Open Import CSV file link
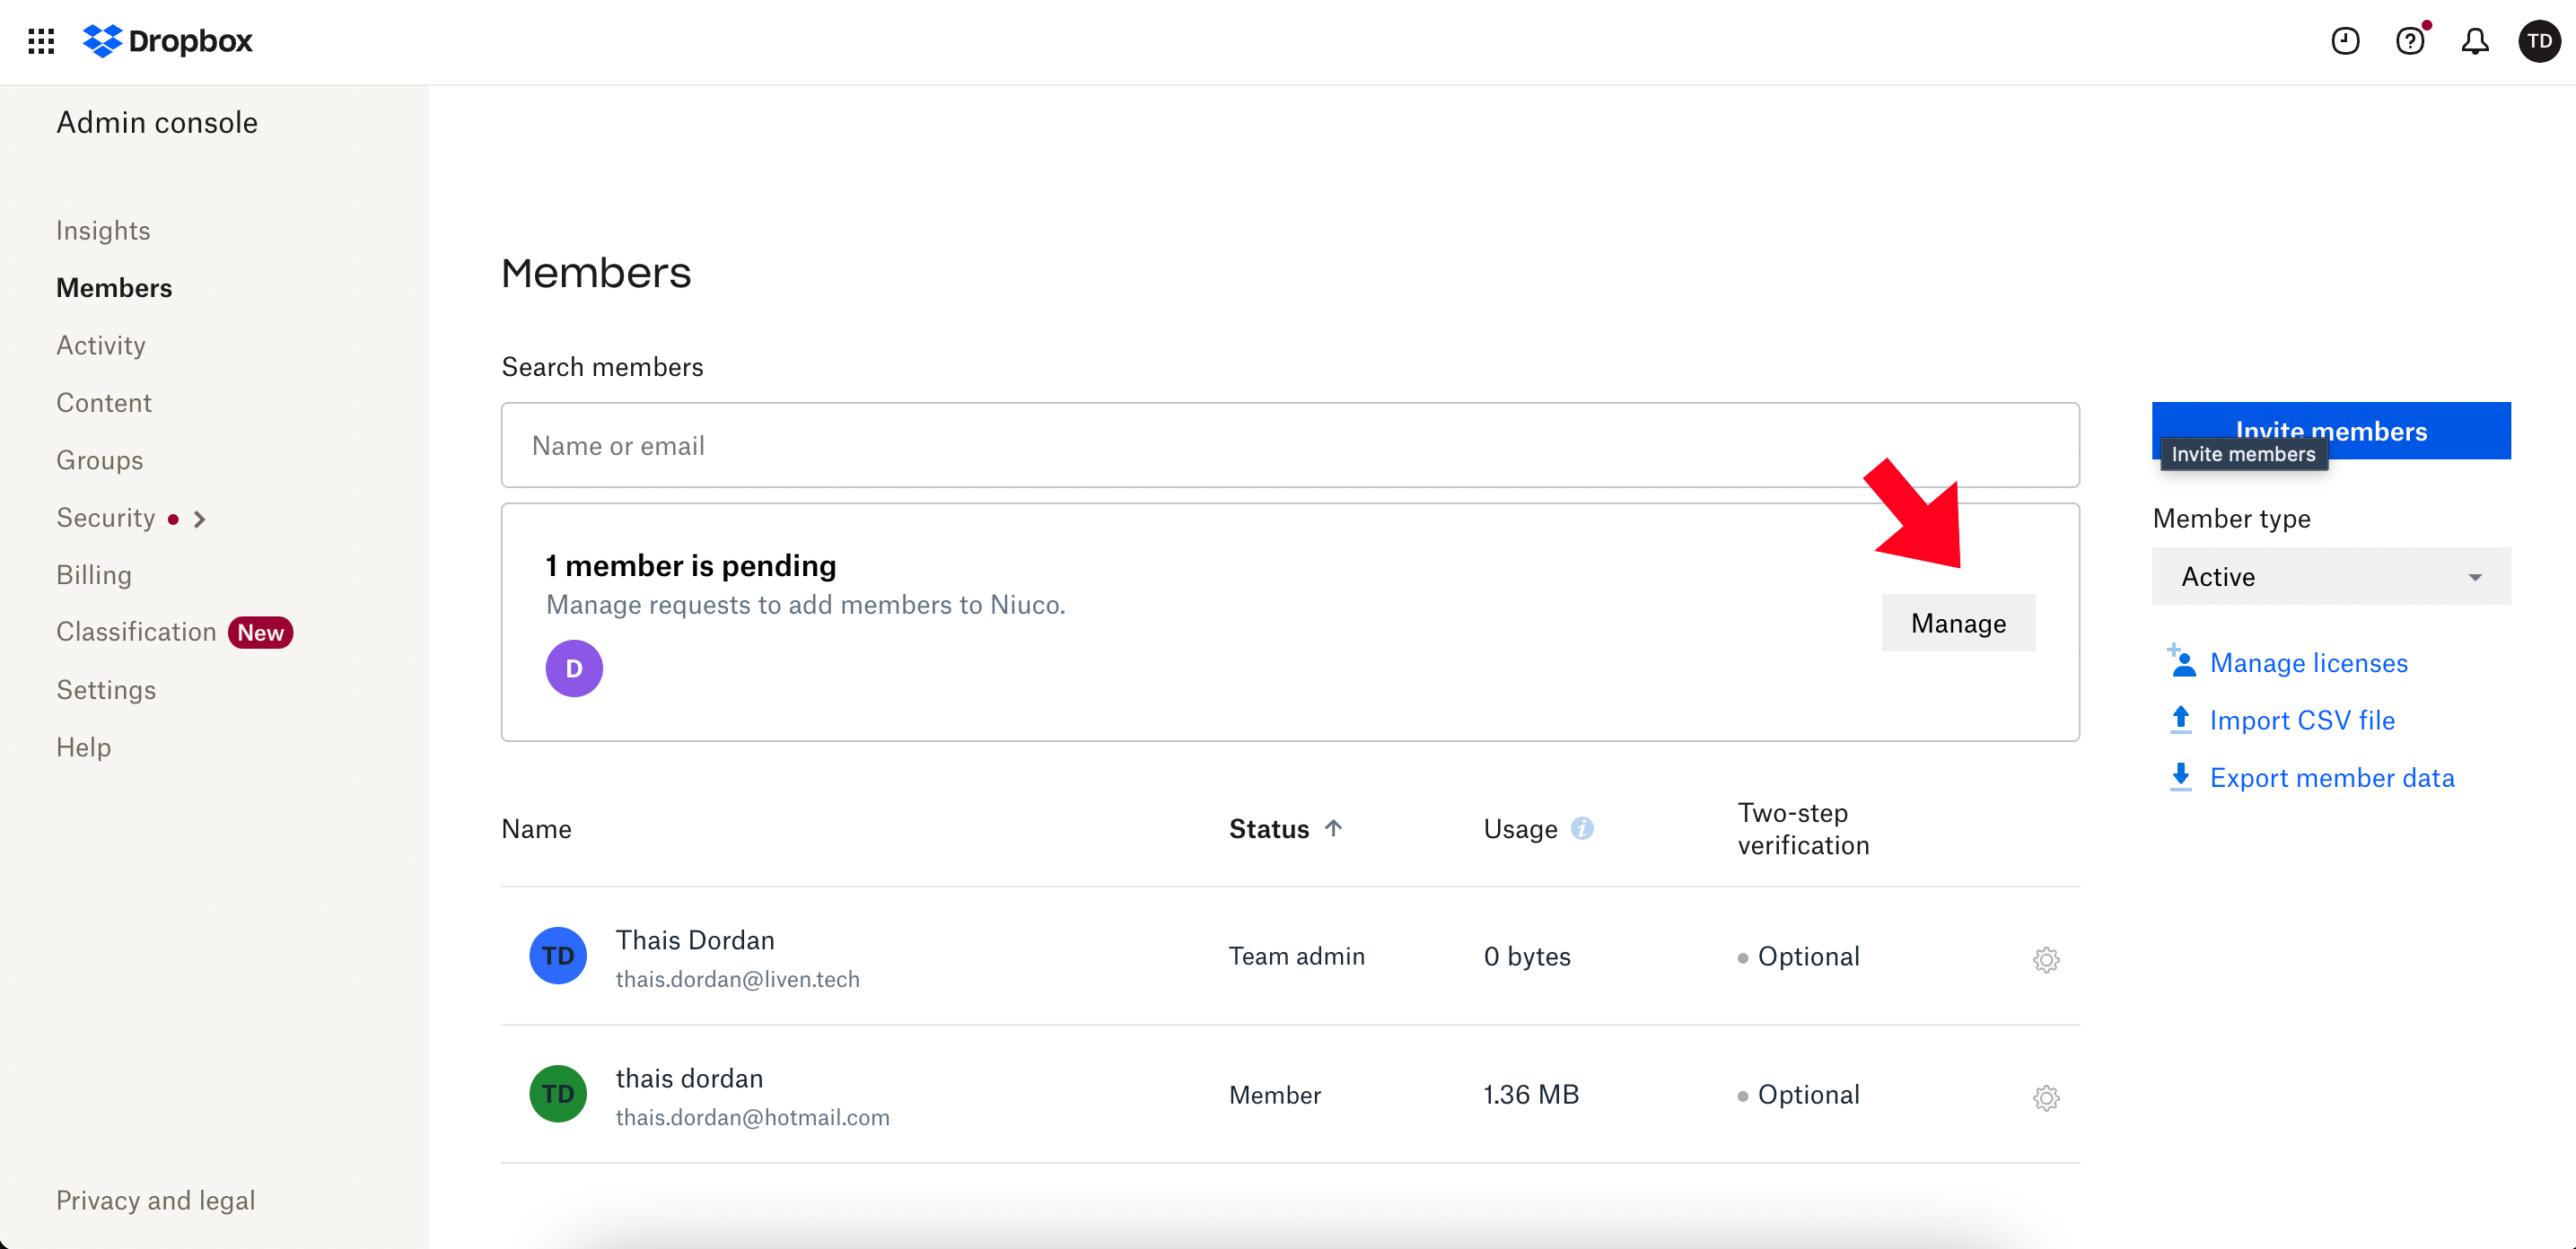Screen dimensions: 2576x1249 pyautogui.click(x=2301, y=720)
